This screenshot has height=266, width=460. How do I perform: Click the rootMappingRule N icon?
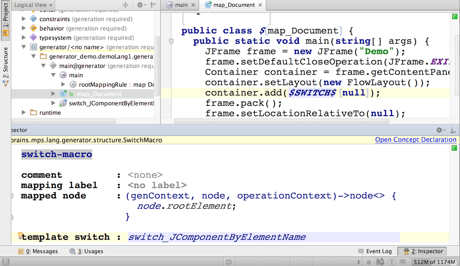point(73,84)
